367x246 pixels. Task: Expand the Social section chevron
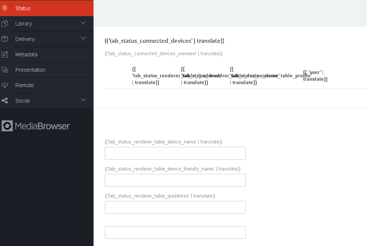pyautogui.click(x=83, y=100)
